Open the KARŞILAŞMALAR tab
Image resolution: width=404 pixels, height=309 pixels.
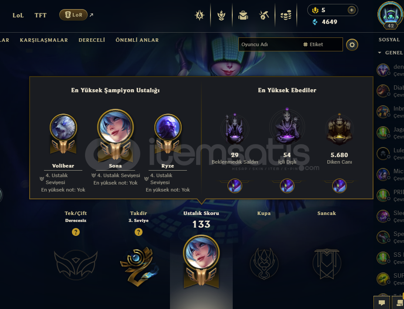[44, 40]
